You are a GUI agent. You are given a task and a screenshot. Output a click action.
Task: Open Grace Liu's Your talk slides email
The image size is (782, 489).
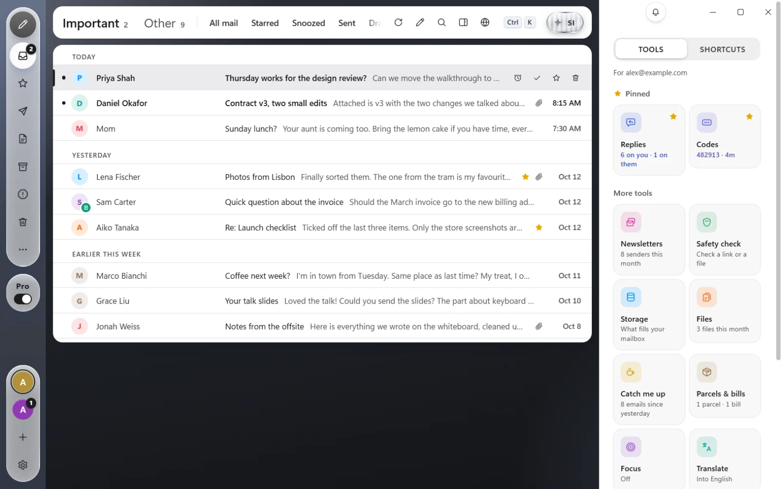(322, 301)
